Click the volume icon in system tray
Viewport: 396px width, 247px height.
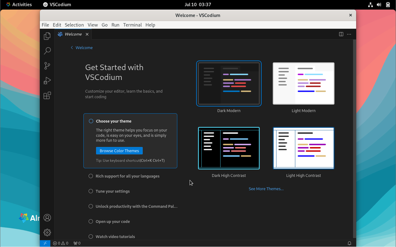pos(379,5)
